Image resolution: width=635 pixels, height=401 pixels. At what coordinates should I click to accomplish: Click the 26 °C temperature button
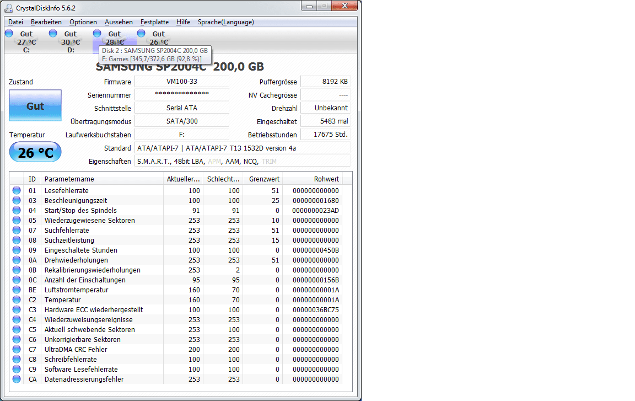point(35,152)
